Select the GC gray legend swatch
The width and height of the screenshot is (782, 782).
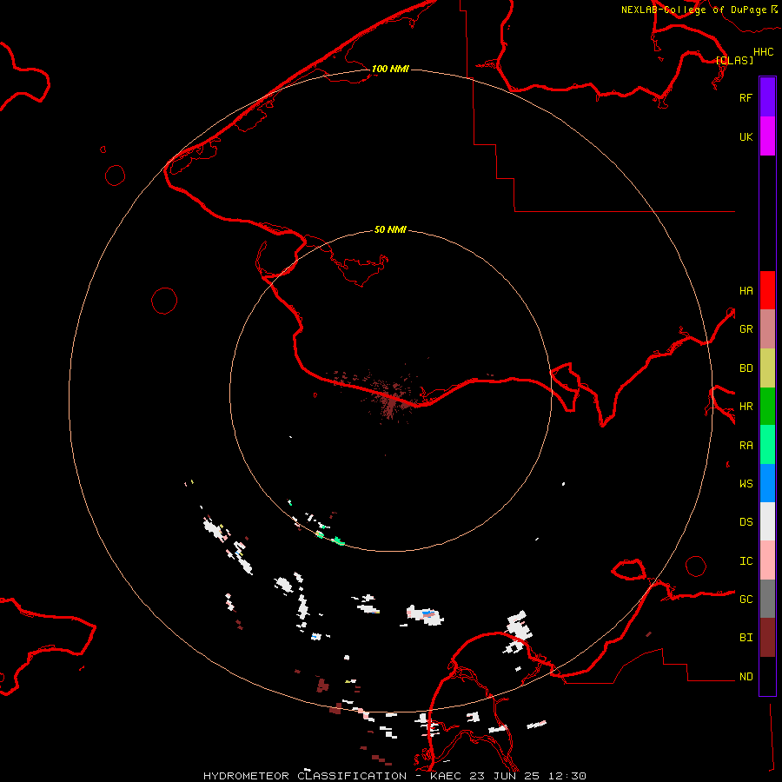pos(767,599)
